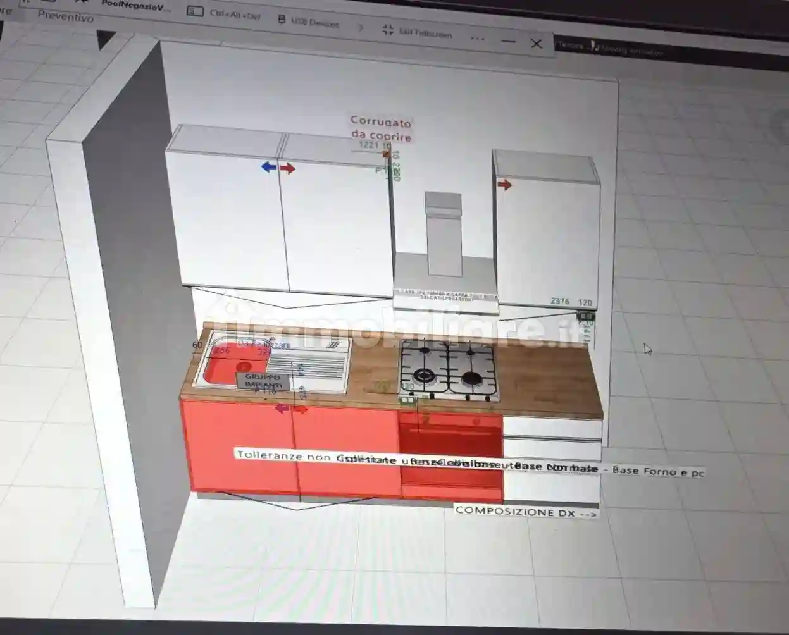The height and width of the screenshot is (635, 789).
Task: Select the red oven base cabinet
Action: coord(450,452)
